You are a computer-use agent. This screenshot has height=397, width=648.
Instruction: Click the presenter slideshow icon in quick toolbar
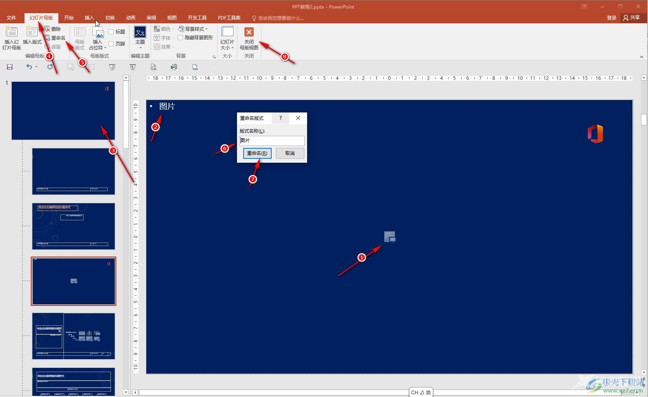[x=133, y=67]
